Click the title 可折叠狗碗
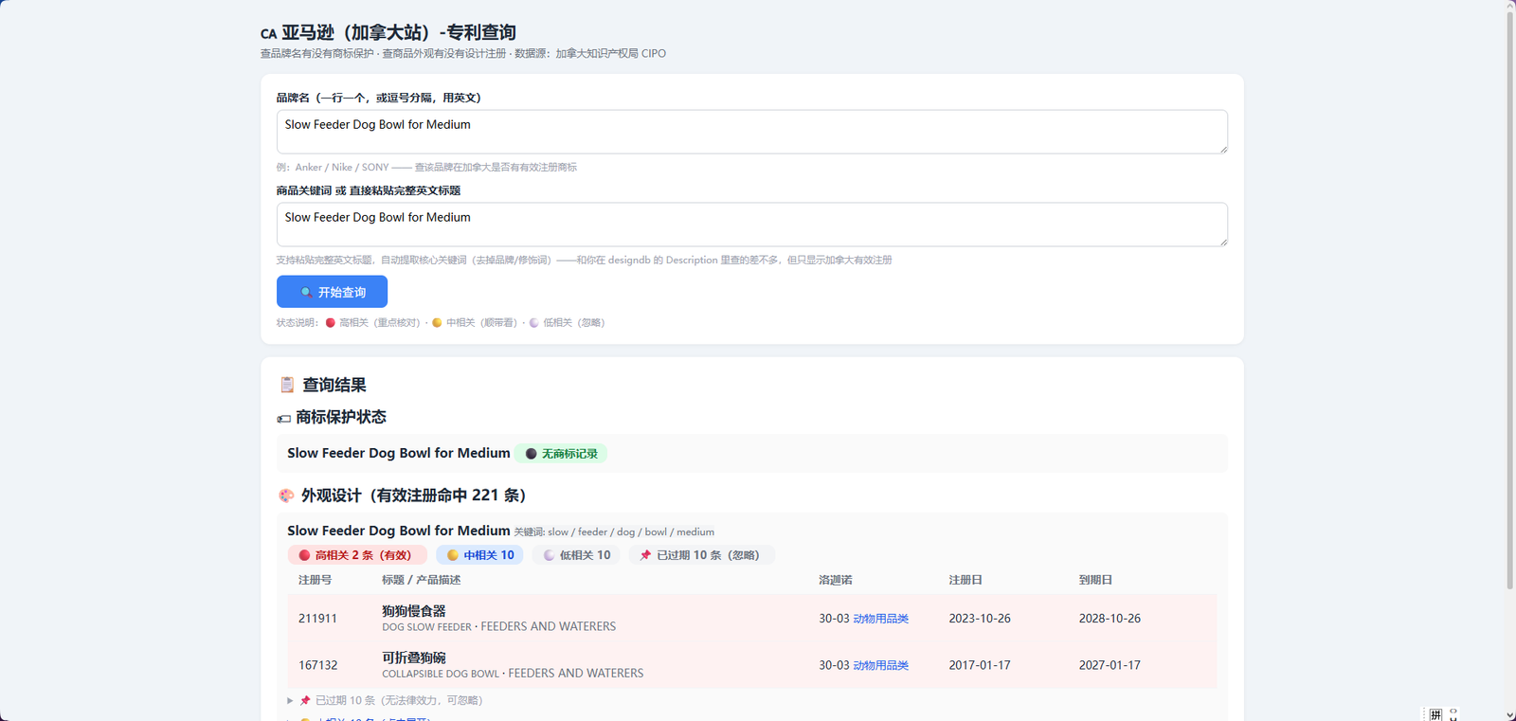This screenshot has height=721, width=1516. [x=413, y=658]
